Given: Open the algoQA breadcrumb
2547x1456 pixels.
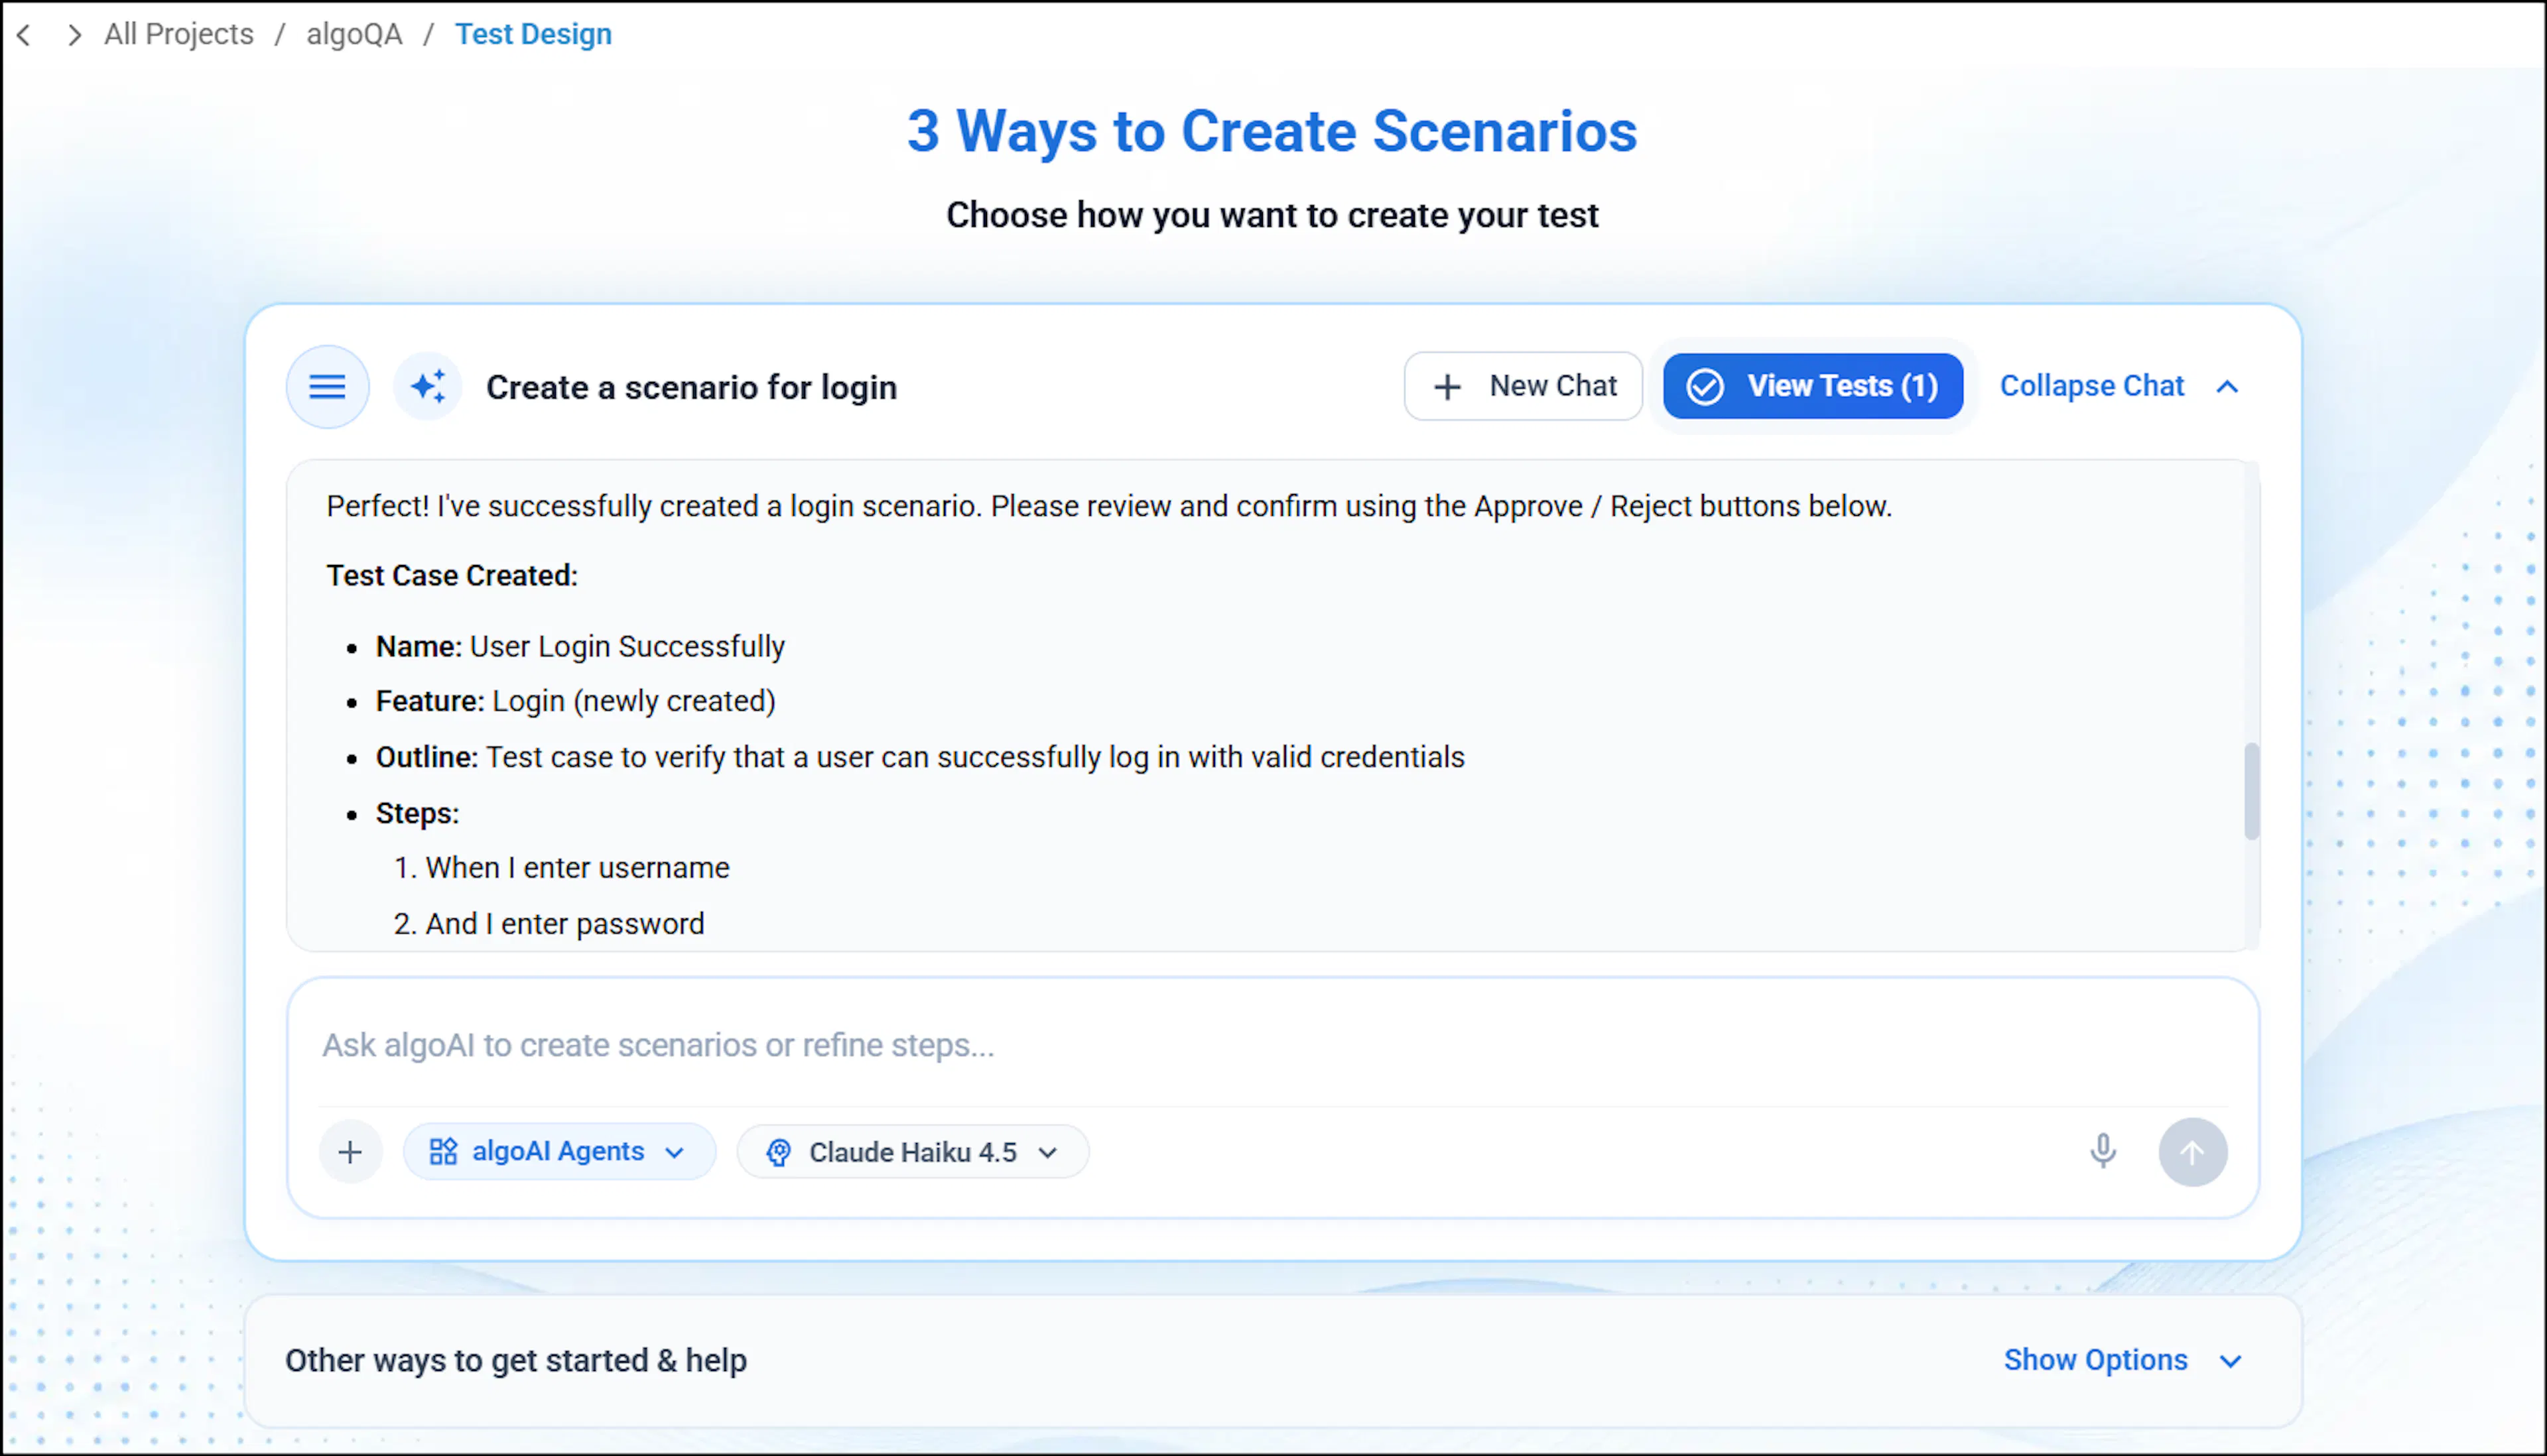Looking at the screenshot, I should click(354, 34).
